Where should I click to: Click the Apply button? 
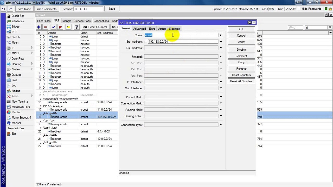pyautogui.click(x=241, y=42)
